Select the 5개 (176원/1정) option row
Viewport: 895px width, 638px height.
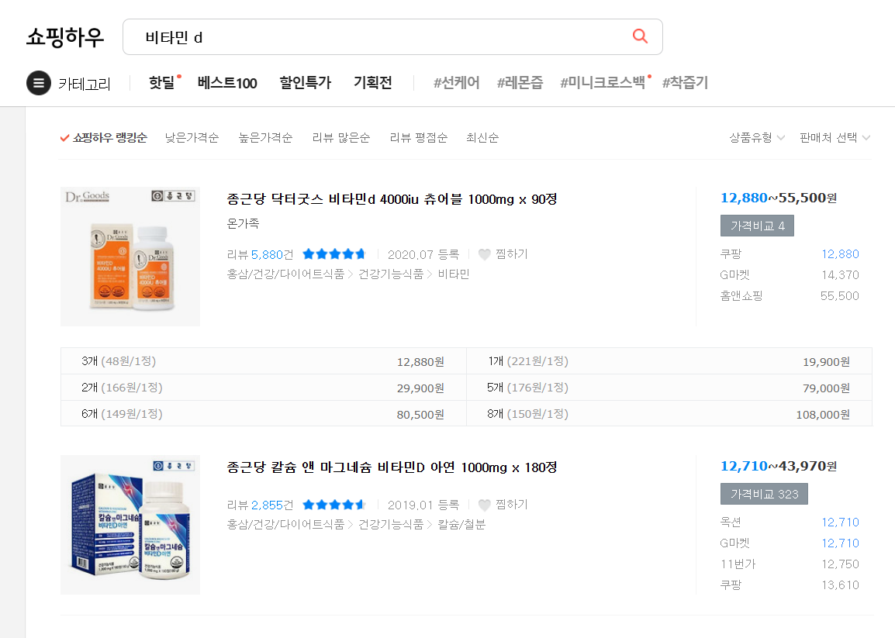669,388
